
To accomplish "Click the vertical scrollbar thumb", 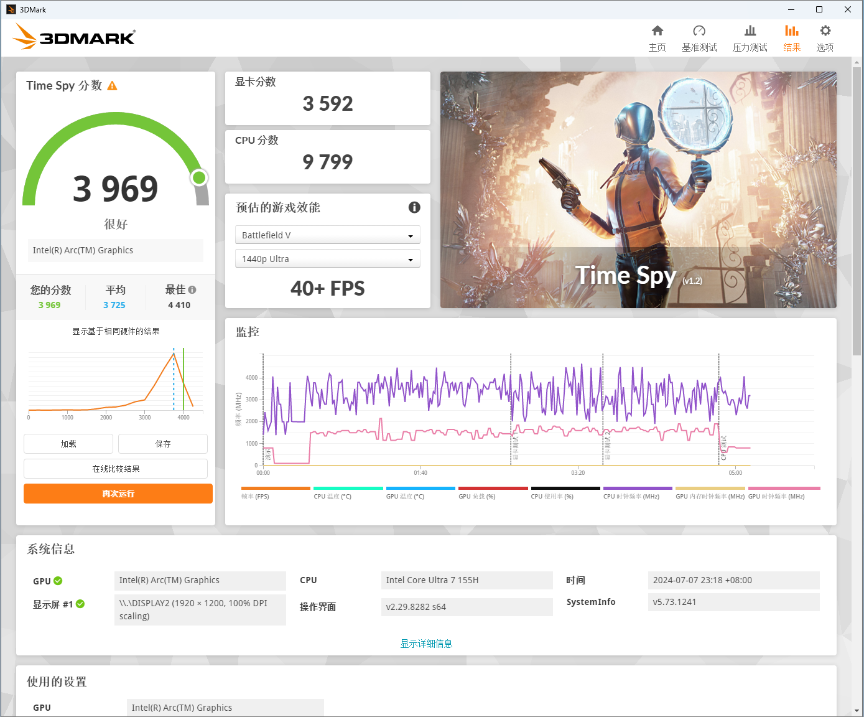I will pyautogui.click(x=857, y=211).
